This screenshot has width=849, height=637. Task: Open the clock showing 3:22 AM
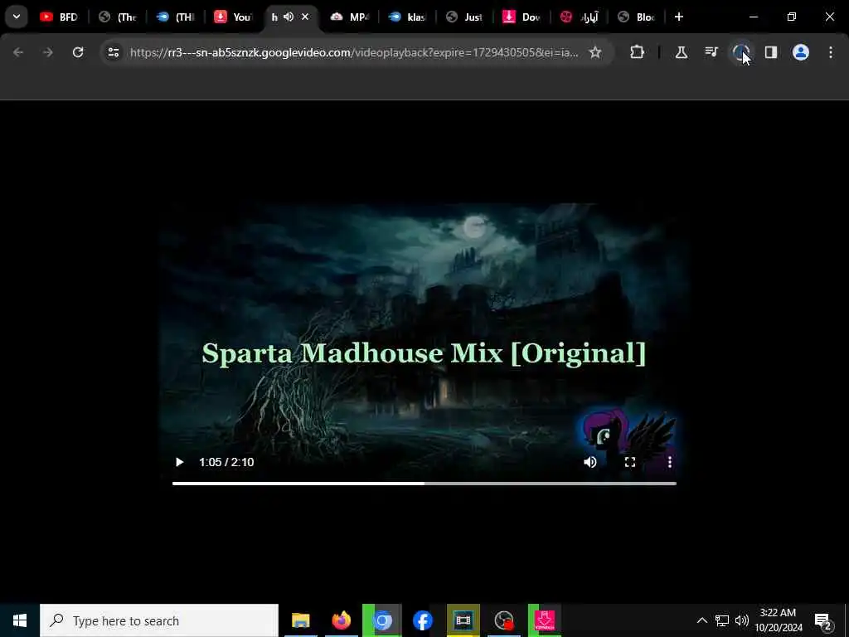[778, 620]
